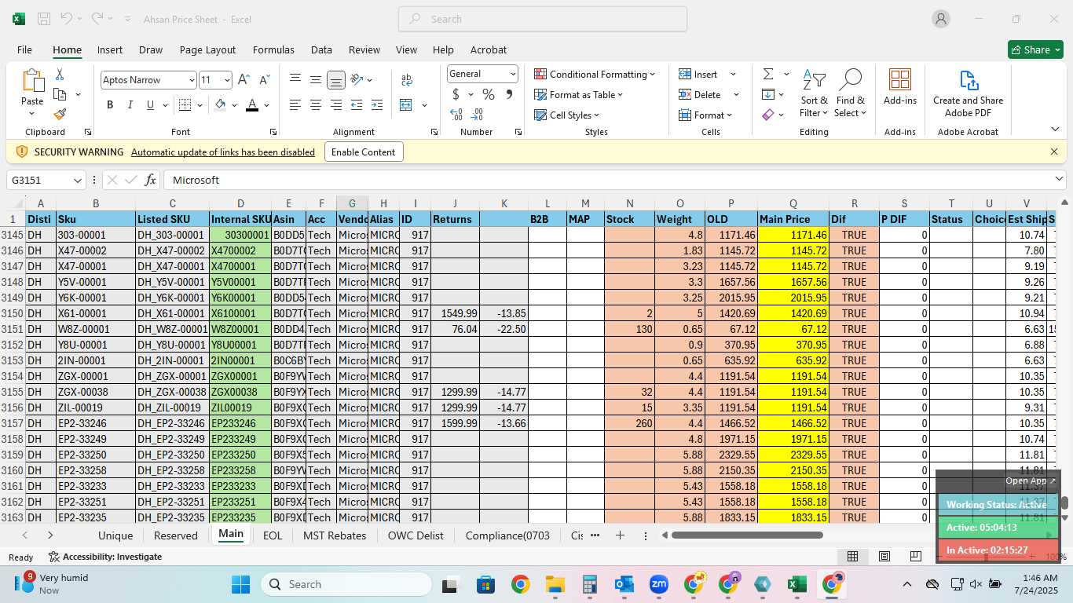Expand the Format as Table menu
This screenshot has height=603, width=1073.
tap(579, 94)
